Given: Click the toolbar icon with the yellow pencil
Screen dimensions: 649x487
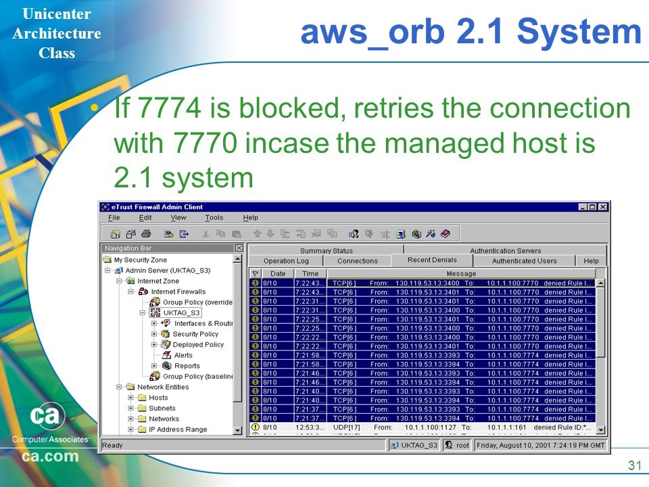Looking at the screenshot, I should point(168,235).
